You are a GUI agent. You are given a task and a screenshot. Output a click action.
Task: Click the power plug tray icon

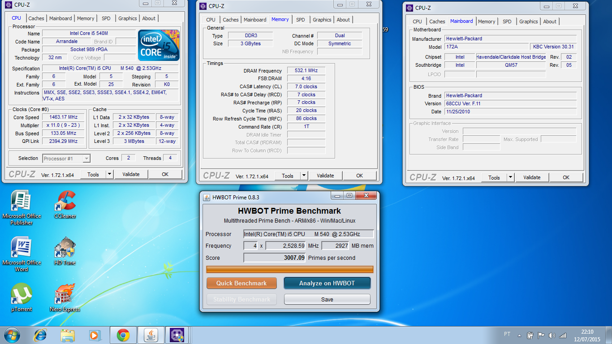530,335
